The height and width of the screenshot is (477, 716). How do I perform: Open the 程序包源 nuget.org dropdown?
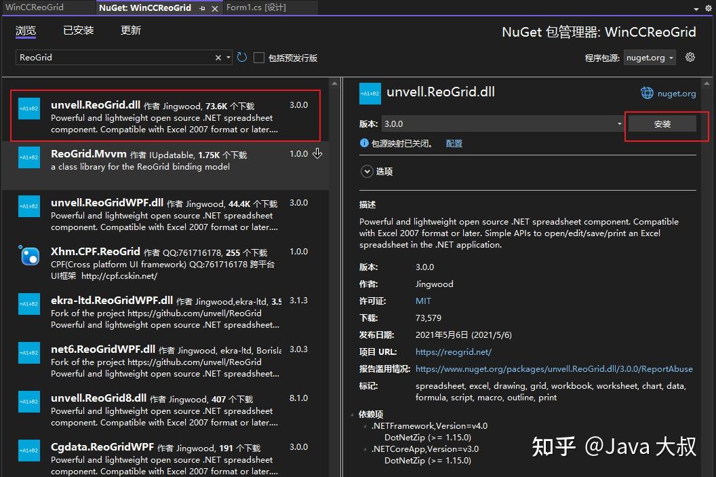coord(650,58)
